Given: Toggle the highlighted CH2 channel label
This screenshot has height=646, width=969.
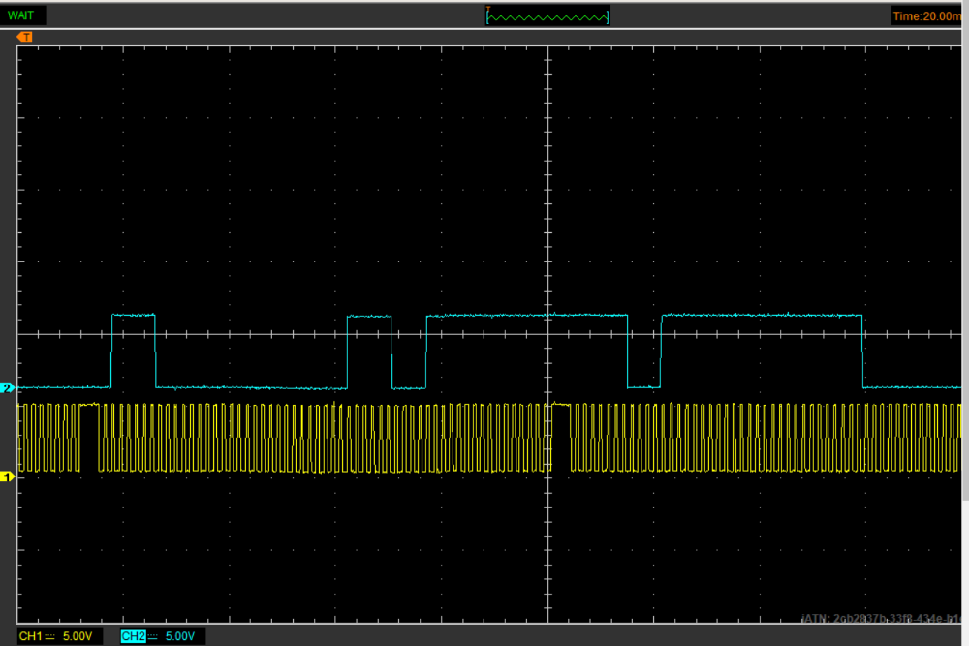Looking at the screenshot, I should [x=133, y=636].
